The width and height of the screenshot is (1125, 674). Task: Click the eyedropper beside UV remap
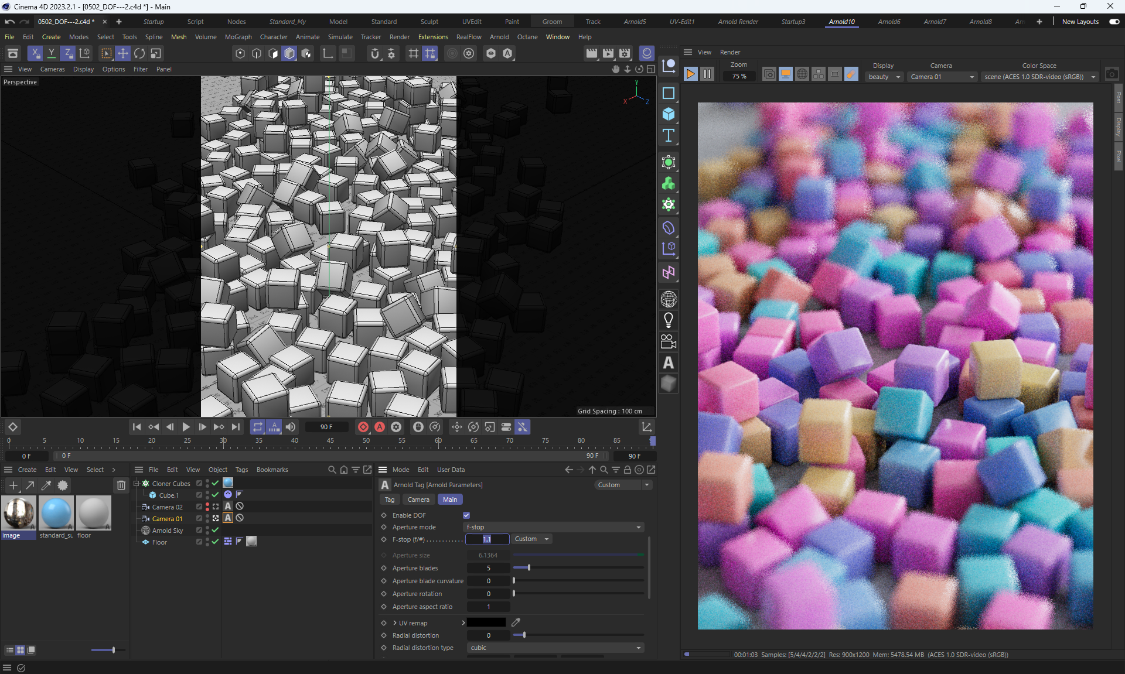pyautogui.click(x=516, y=622)
